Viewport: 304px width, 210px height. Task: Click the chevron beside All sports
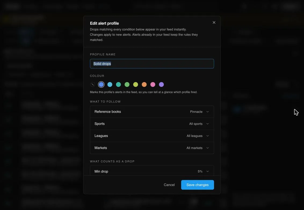click(208, 124)
